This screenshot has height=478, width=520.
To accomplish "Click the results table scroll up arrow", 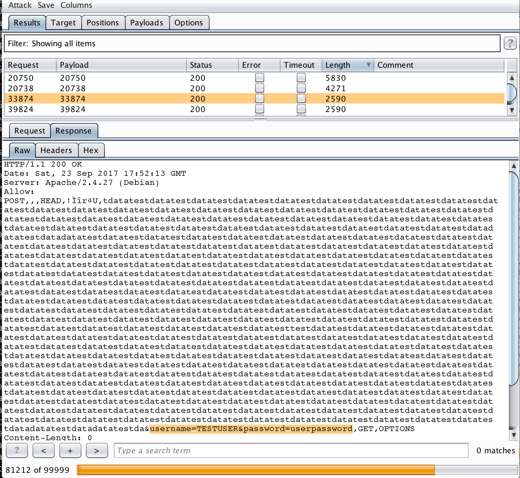I will [512, 78].
